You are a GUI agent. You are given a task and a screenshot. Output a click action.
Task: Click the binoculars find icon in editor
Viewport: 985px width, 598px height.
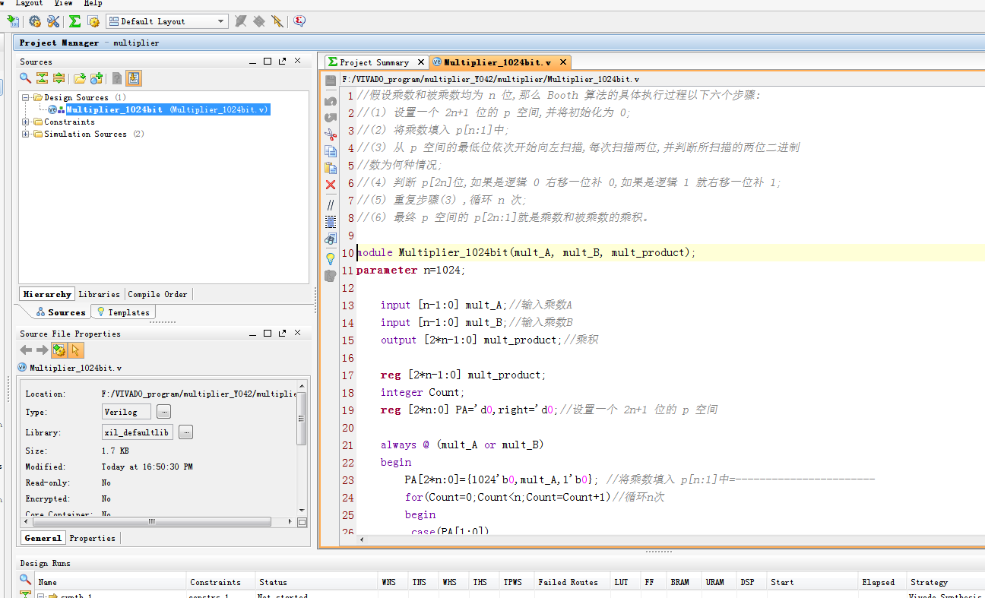click(331, 239)
